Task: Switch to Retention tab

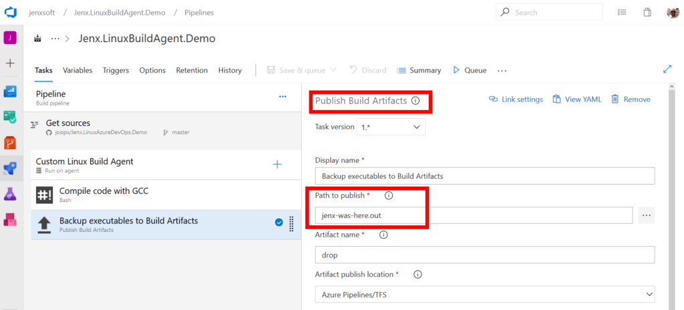Action: pos(192,70)
